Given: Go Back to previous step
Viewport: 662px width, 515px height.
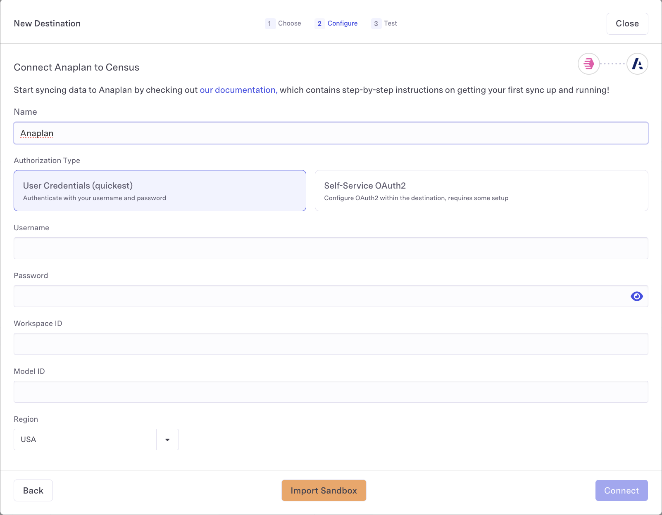Looking at the screenshot, I should pos(33,490).
